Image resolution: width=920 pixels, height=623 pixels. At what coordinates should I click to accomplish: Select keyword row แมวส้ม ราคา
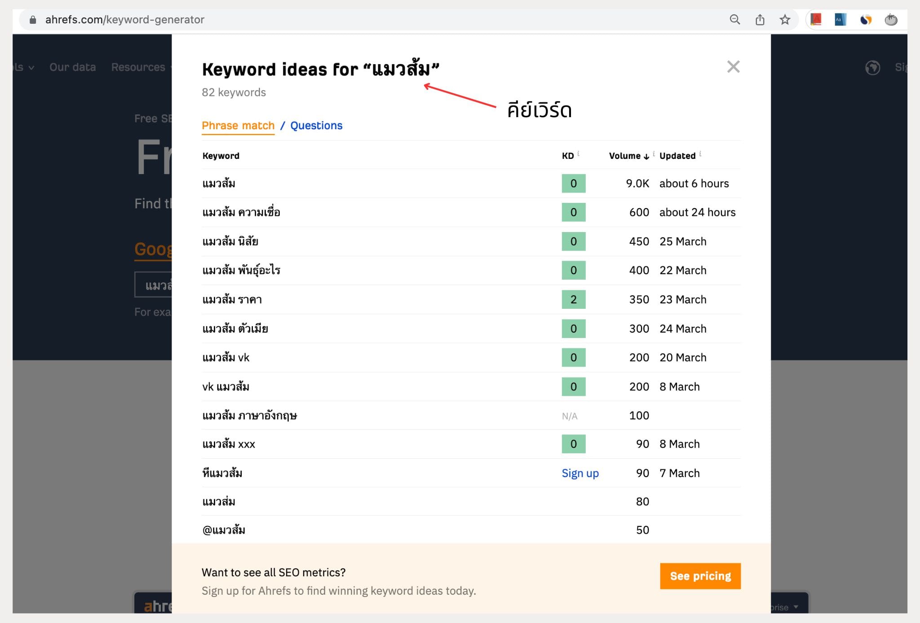tap(471, 299)
